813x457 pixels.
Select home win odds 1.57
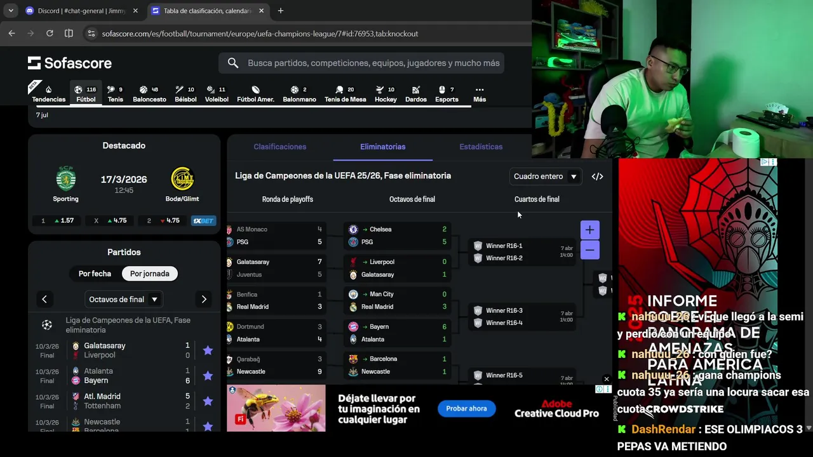point(58,221)
